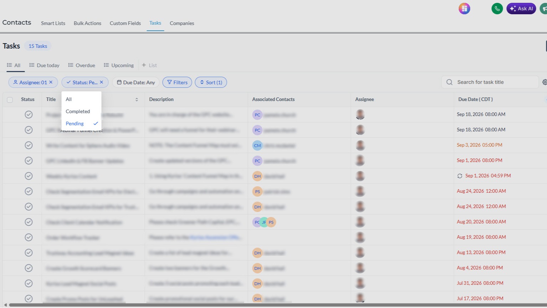Click due date Aug 13, 2026 08:00 PM
The image size is (547, 308).
(481, 252)
